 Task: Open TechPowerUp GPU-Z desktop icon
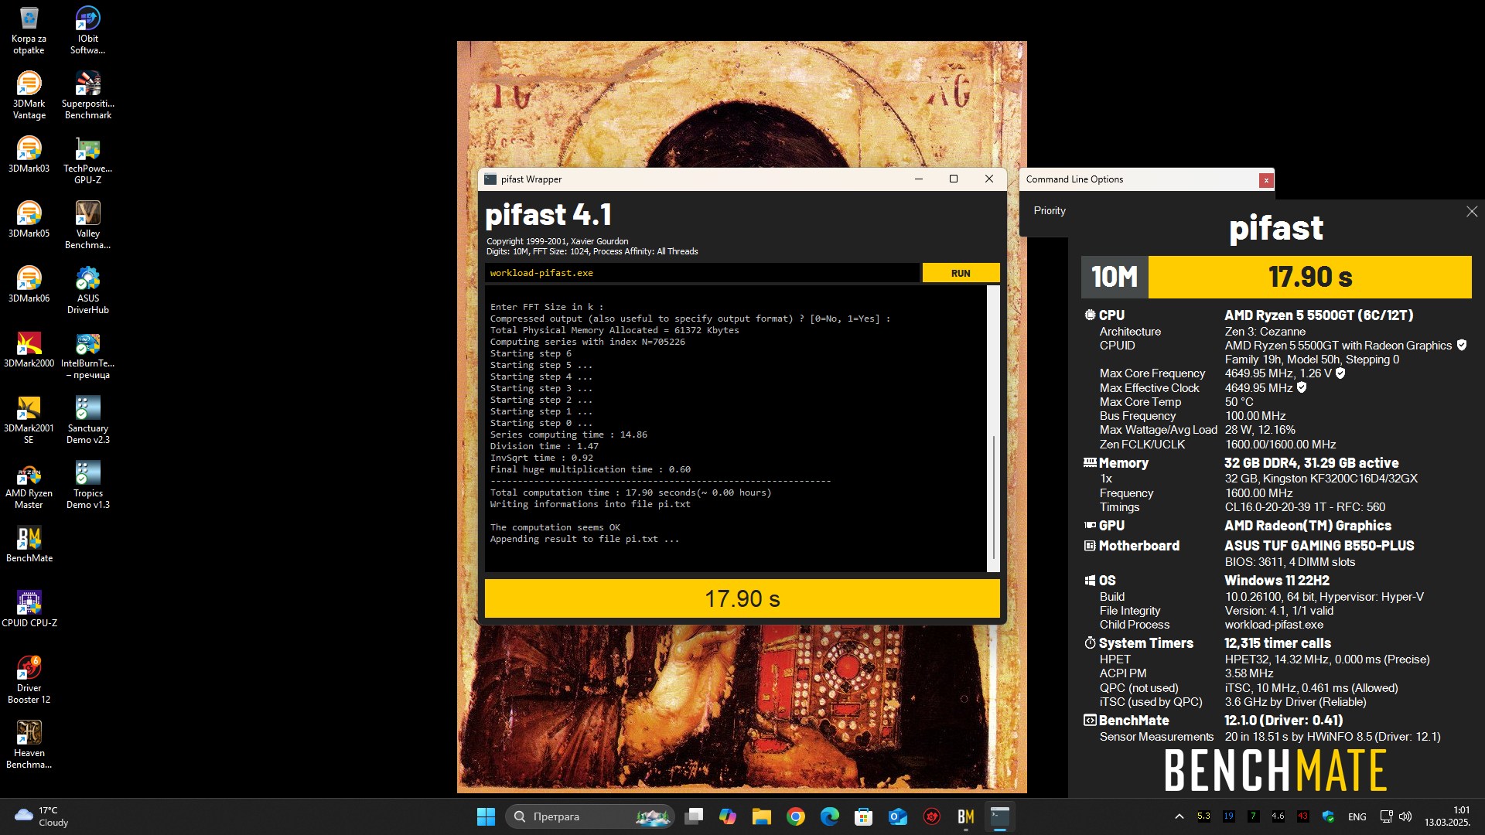pyautogui.click(x=87, y=160)
